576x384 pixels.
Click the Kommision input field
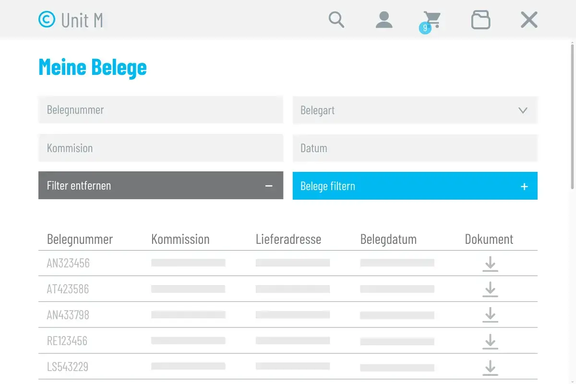pyautogui.click(x=161, y=148)
